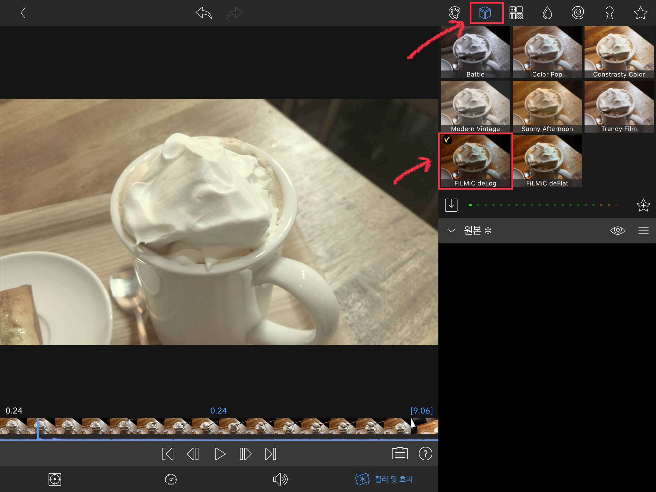
Task: Open the 원본 effect hamburger menu
Action: (x=643, y=230)
